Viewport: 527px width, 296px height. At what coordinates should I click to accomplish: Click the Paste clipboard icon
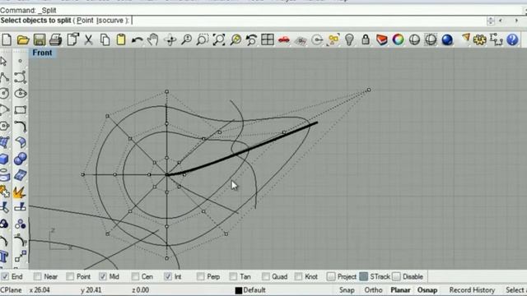[121, 40]
